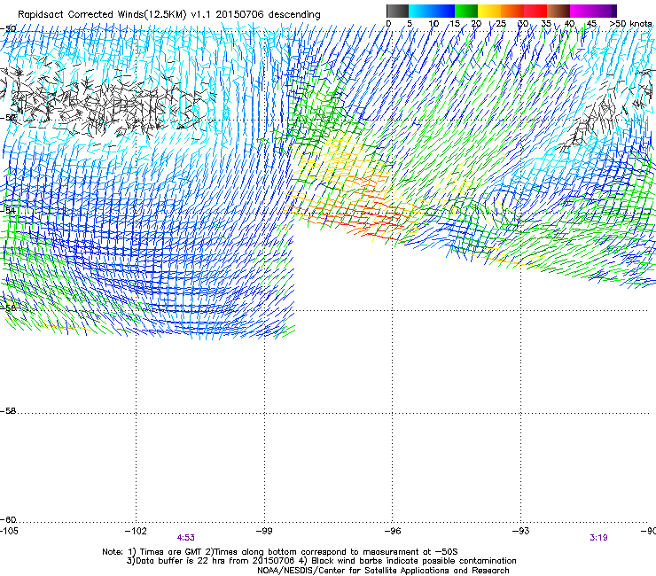
Task: Click the green 15-20 knots legend segment
Action: 466,11
